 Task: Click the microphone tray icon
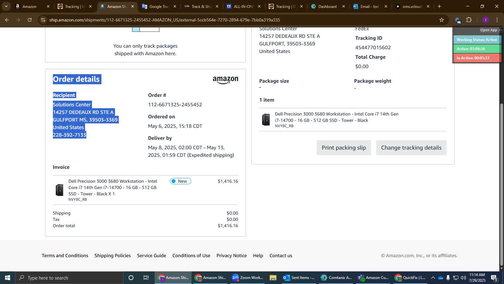[x=448, y=278]
